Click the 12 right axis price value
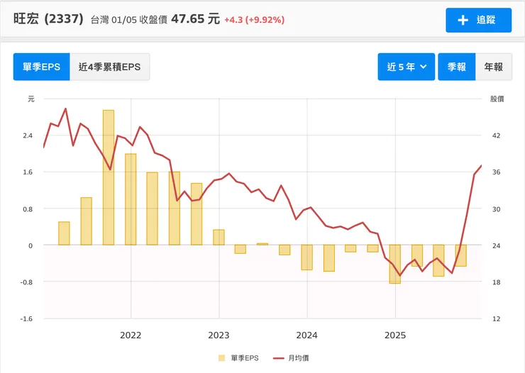 496,319
